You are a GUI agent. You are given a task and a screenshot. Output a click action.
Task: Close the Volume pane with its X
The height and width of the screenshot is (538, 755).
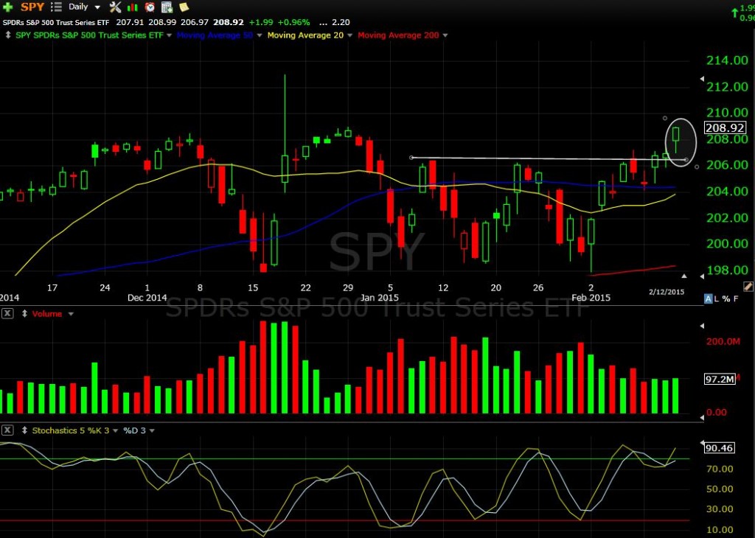click(7, 314)
